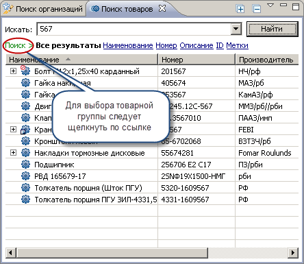Viewport: 304px width, 264px height.
Task: Expand Накладки тормозные дисковые row
Action: pyautogui.click(x=13, y=153)
